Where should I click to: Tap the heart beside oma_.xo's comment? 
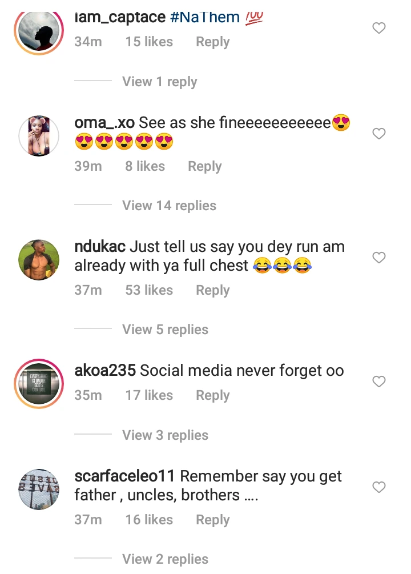[x=379, y=134]
